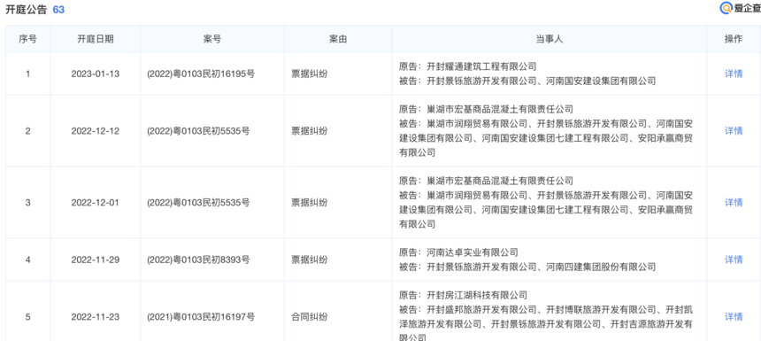Click the 案号 column header
Image resolution: width=761 pixels, height=341 pixels.
212,39
